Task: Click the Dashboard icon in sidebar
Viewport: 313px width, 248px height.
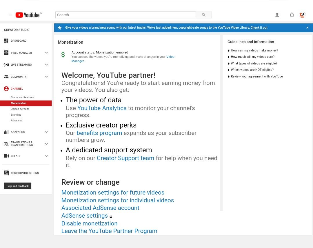Action: [6, 40]
